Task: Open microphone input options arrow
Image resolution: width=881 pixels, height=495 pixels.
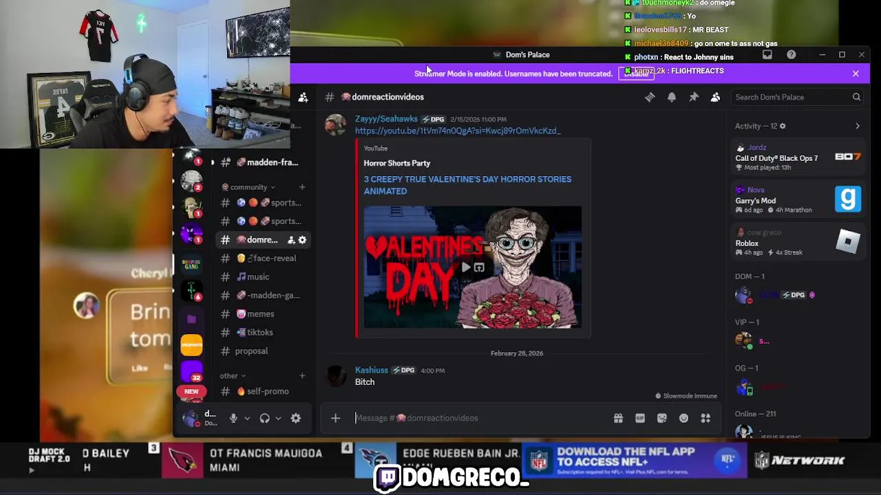Action: click(247, 418)
